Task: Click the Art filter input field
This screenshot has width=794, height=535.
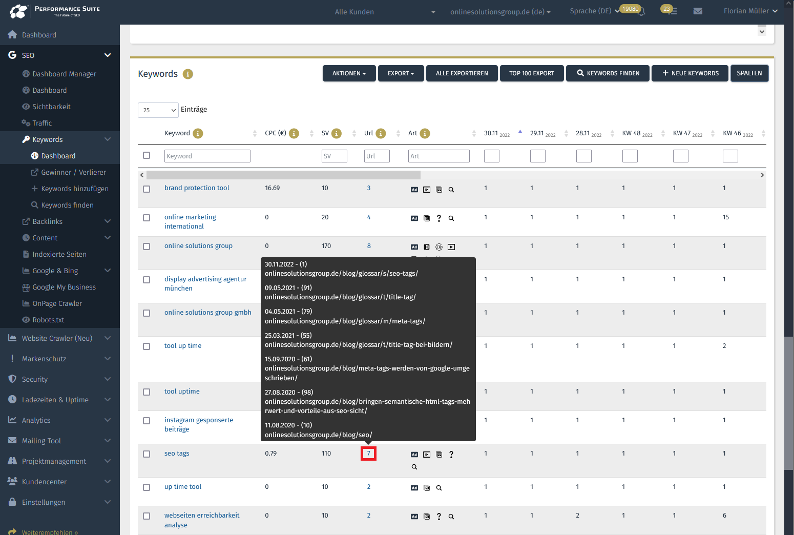Action: [439, 156]
